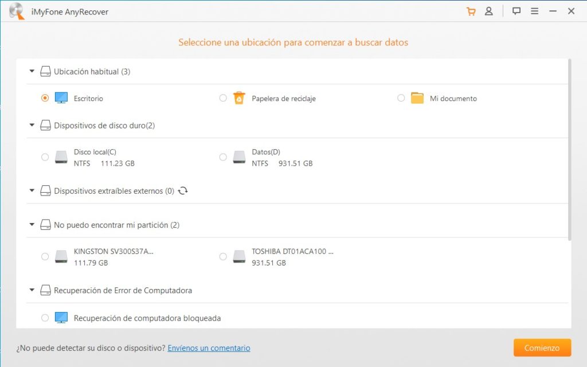587x367 pixels.
Task: Click the Papelera de reciclaje icon
Action: point(239,98)
